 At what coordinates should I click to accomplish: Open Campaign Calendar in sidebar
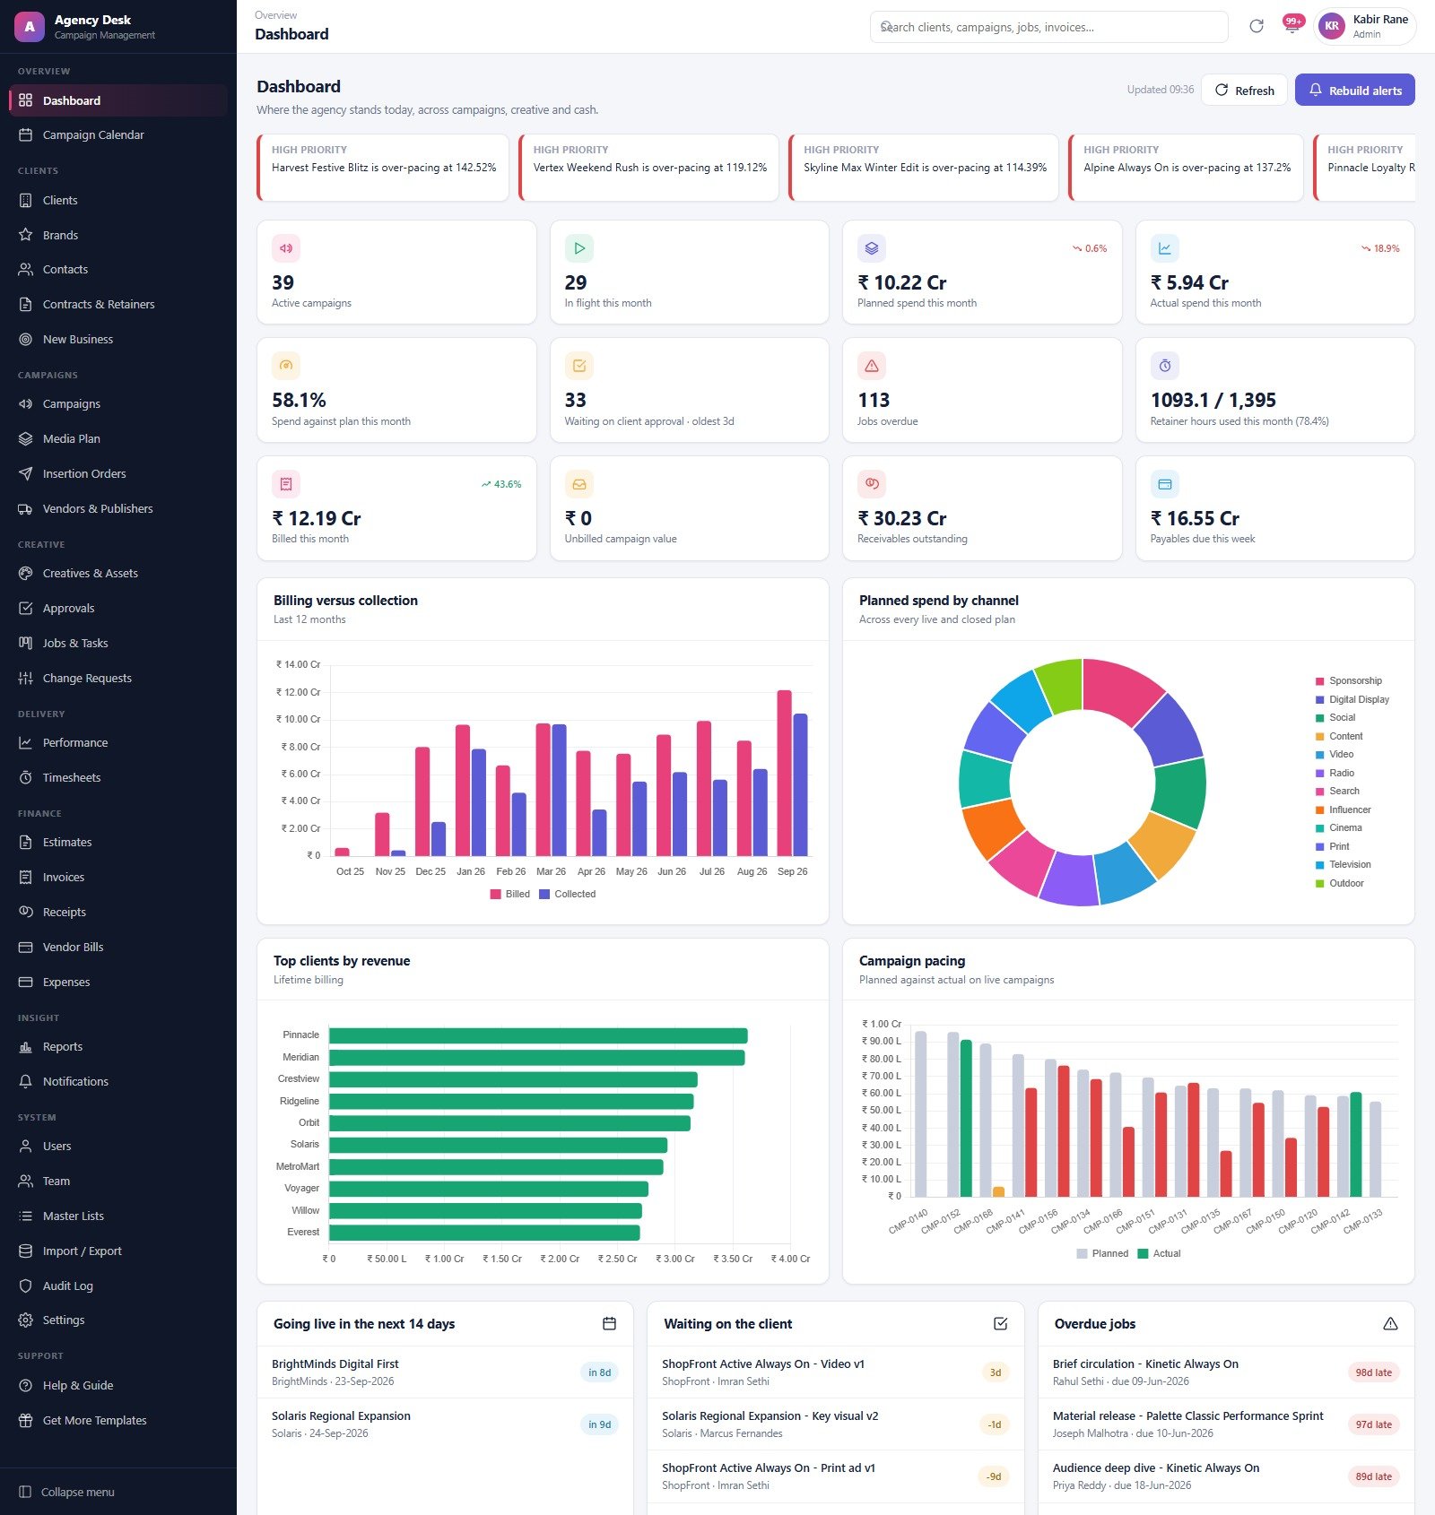(117, 135)
